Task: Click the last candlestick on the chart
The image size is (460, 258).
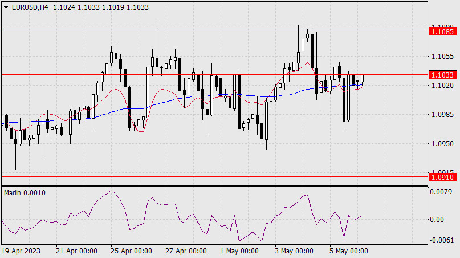Action: coord(362,80)
